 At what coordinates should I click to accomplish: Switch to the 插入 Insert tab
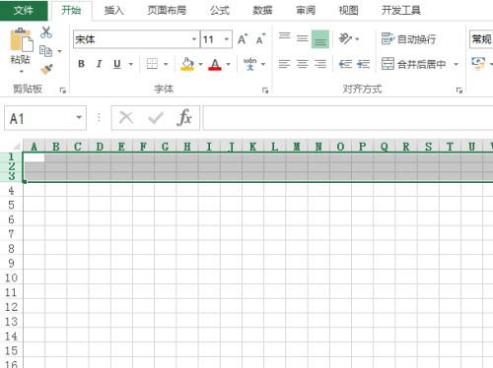click(113, 11)
